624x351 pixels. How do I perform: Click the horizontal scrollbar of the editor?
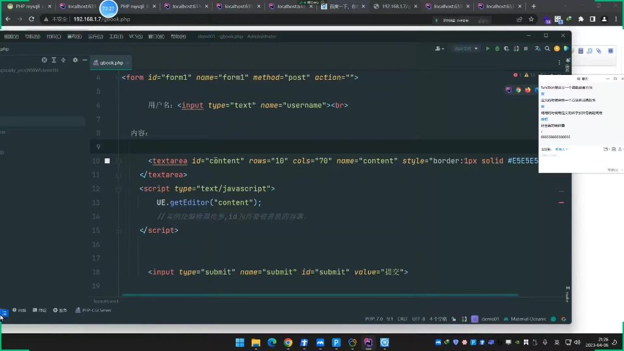pyautogui.click(x=320, y=295)
